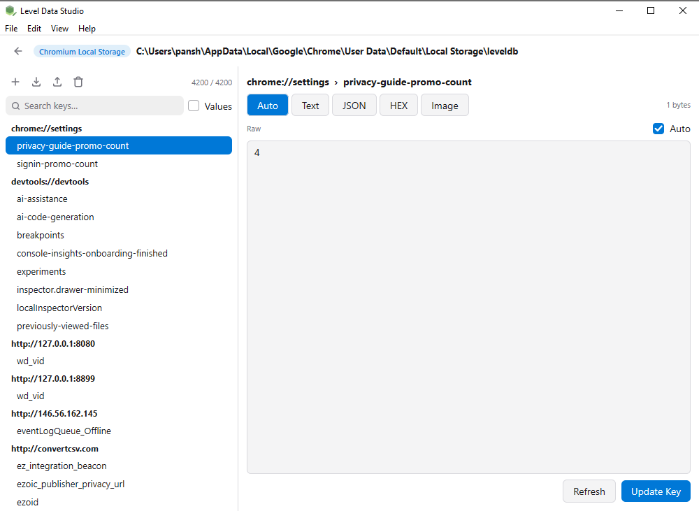Select the inspector.drawer-minimized key

(x=119, y=290)
